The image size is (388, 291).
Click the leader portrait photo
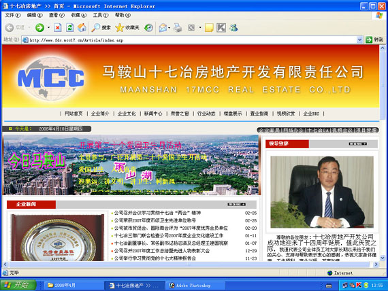pos(322,192)
